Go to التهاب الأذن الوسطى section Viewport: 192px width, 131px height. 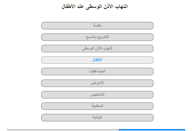pyautogui.click(x=97, y=49)
